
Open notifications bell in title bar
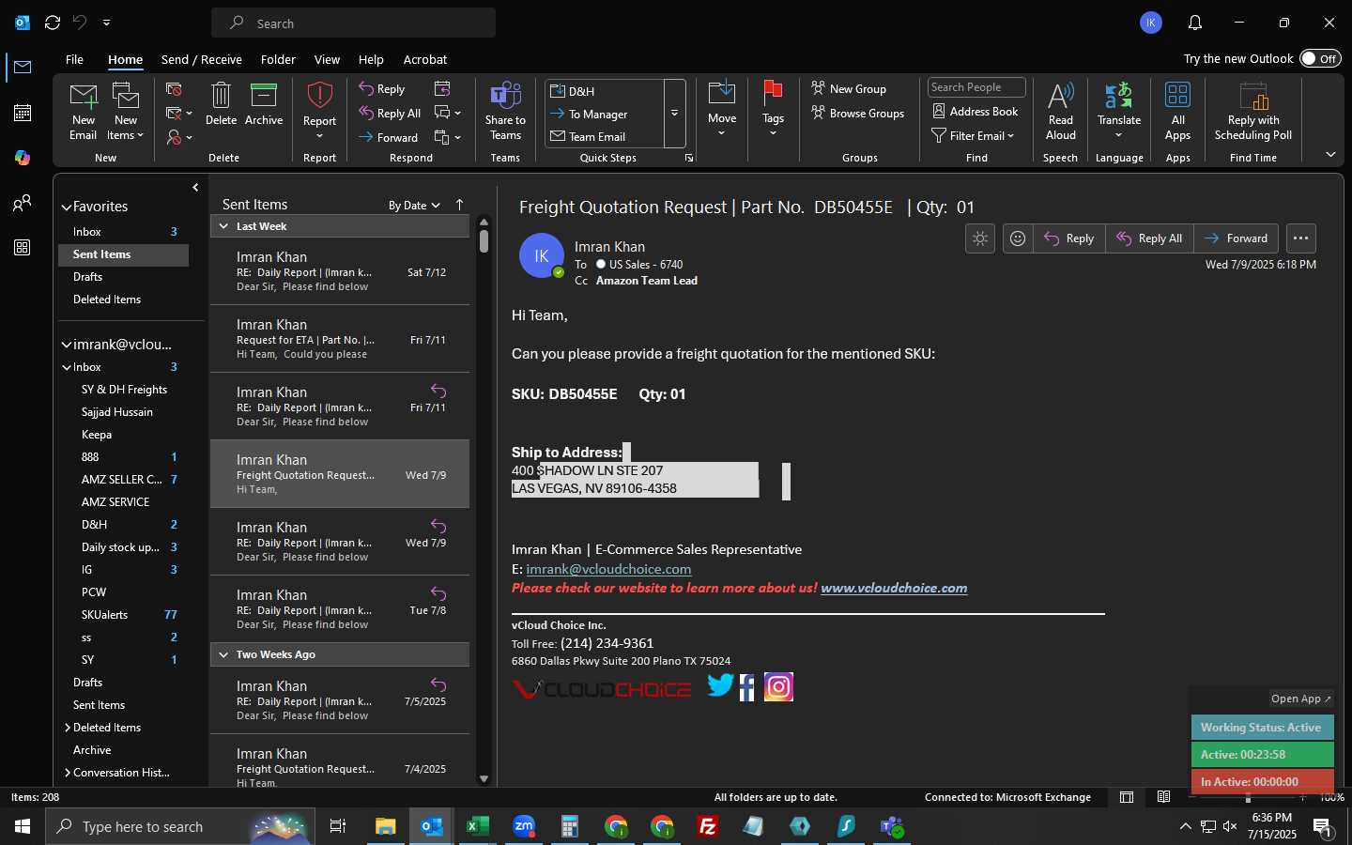point(1195,23)
